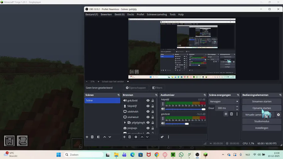Select the Scène item in scenes list

(x=102, y=101)
